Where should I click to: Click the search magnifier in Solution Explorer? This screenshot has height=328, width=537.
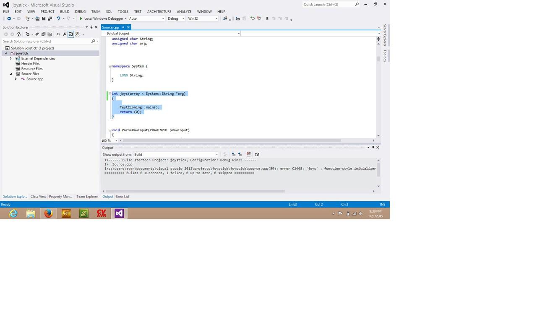93,41
